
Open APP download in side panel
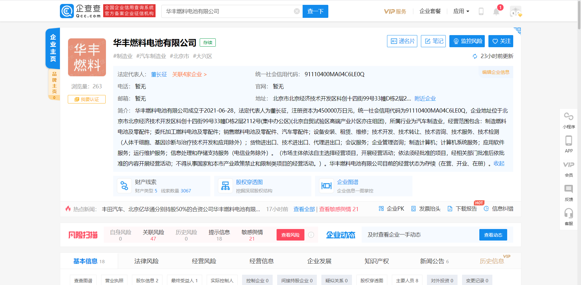point(569,144)
